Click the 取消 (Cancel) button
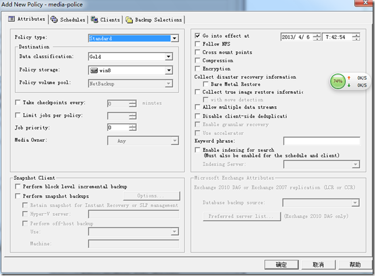 coord(319,265)
